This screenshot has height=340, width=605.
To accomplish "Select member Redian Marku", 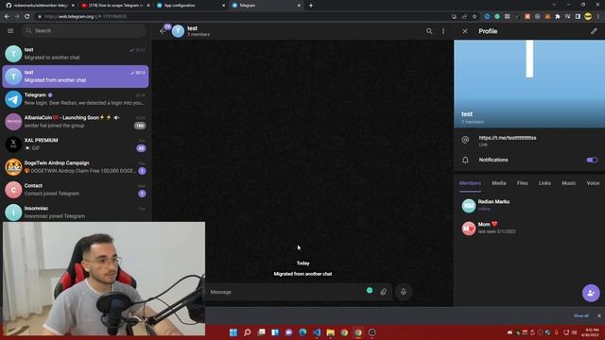I will (529, 206).
